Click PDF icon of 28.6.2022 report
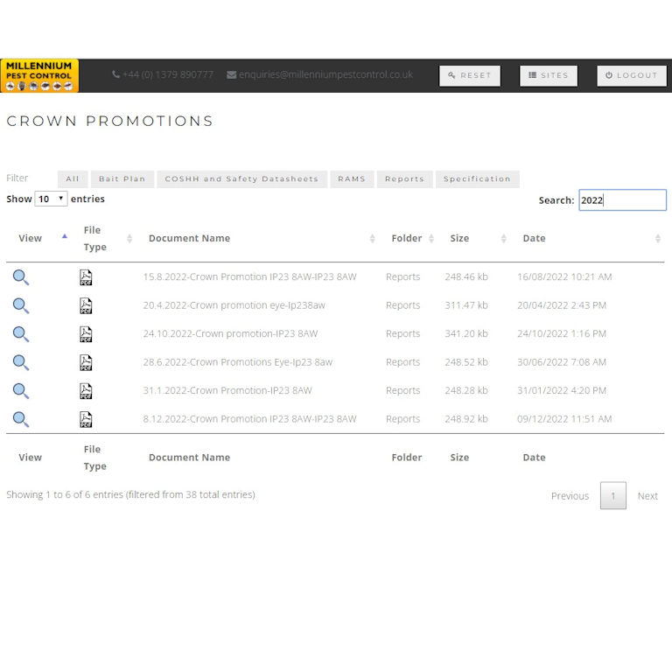The image size is (672, 672). (86, 362)
